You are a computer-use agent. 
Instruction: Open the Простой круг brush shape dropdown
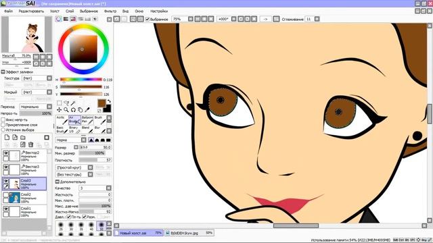tap(74, 167)
